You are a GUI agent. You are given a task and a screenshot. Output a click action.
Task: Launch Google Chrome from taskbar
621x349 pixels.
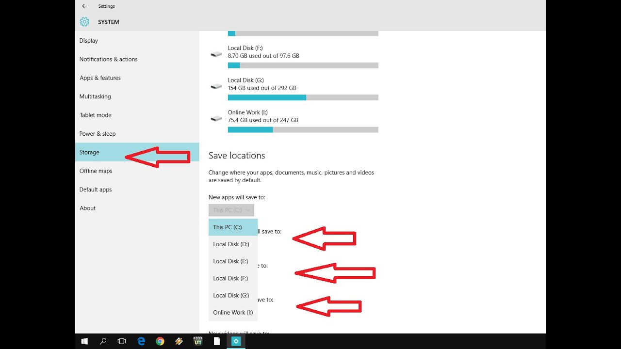point(160,341)
